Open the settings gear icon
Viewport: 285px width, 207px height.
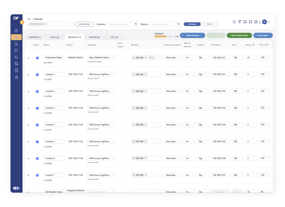(x=256, y=22)
